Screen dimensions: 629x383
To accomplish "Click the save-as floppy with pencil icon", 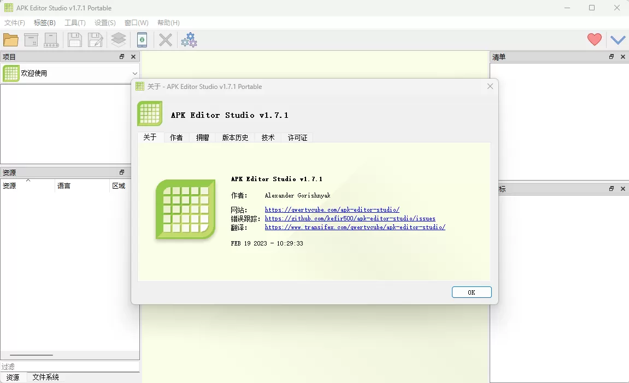I will coord(94,39).
